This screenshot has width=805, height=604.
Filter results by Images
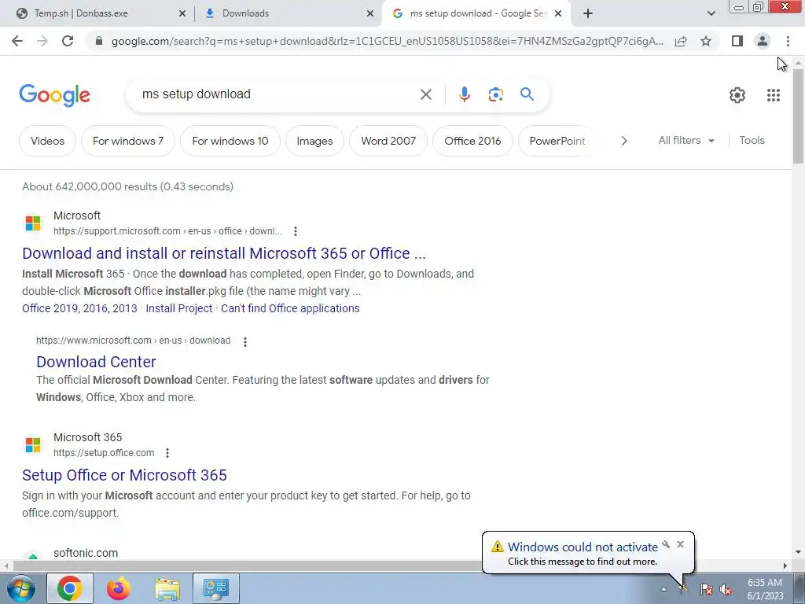tap(314, 141)
